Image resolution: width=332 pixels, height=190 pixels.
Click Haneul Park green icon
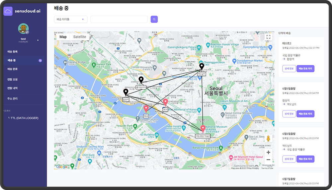point(94,65)
